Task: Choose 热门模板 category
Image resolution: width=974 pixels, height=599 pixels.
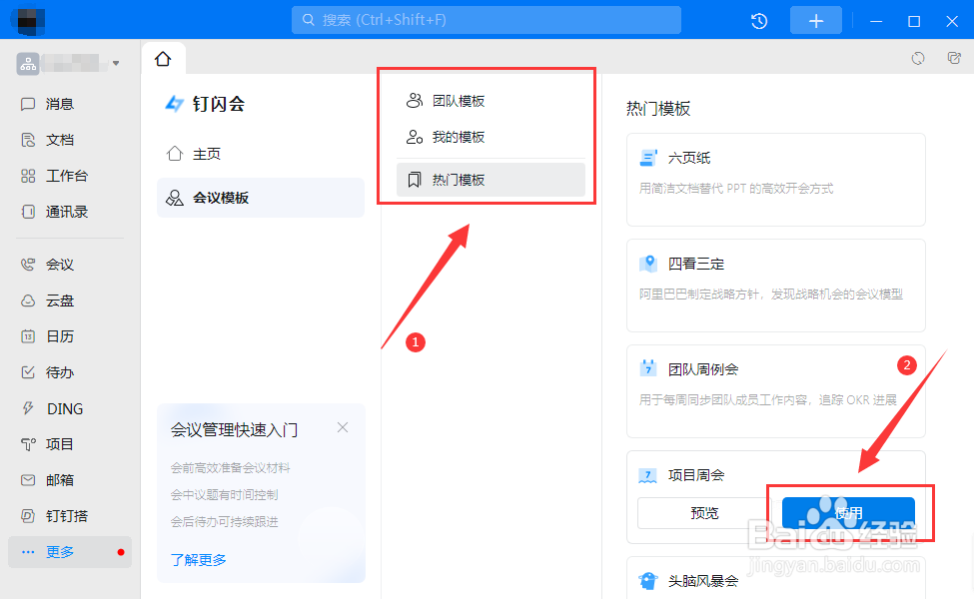Action: [x=490, y=180]
